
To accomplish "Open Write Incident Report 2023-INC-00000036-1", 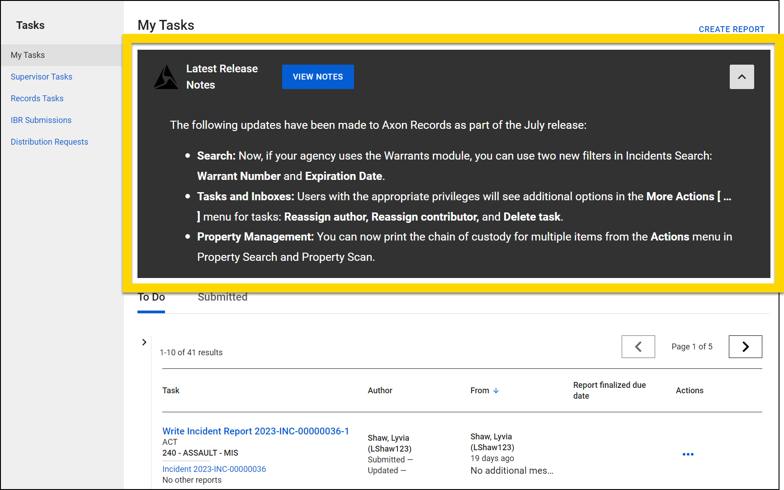I will (x=255, y=431).
